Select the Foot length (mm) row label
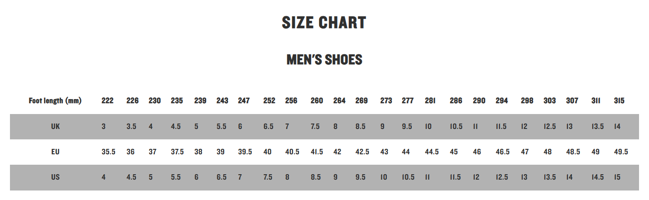Image resolution: width=649 pixels, height=200 pixels. 55,101
